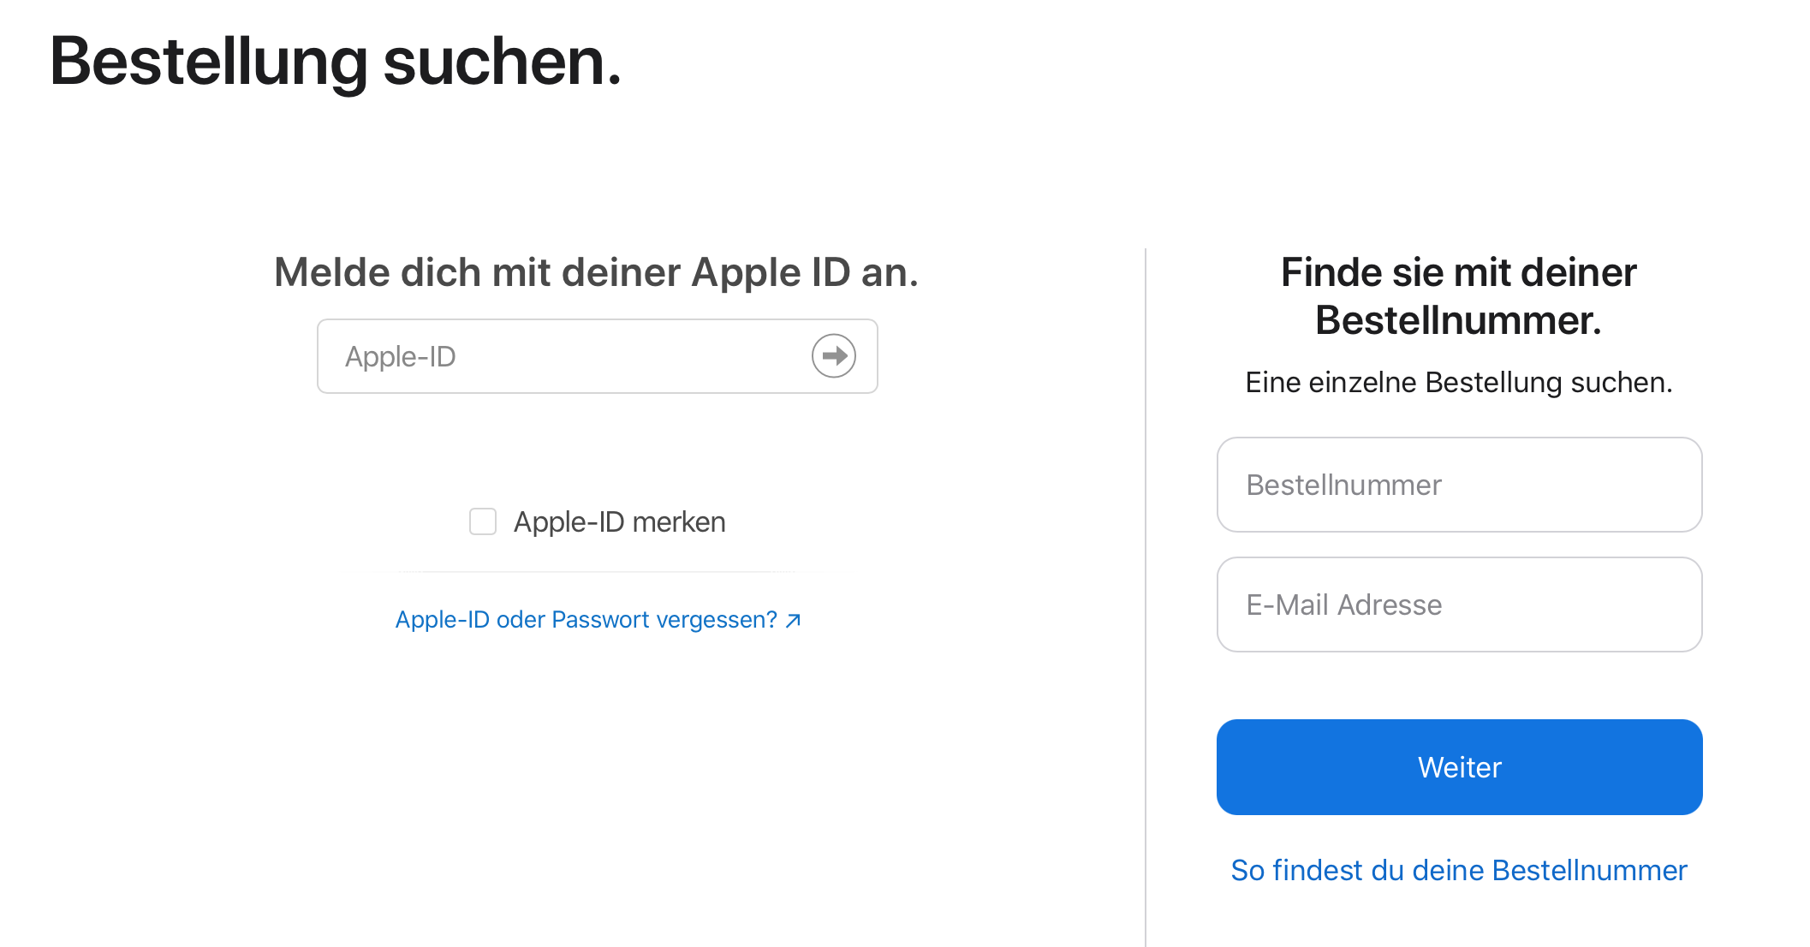The width and height of the screenshot is (1810, 947).
Task: Click the 'Melde dich mit deiner Apple ID an.' heading
Action: (x=596, y=272)
